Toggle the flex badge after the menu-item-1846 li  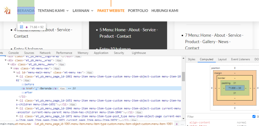138,113
